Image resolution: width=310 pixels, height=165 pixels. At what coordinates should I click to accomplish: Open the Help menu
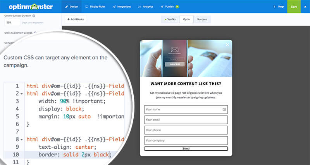[x=278, y=7]
